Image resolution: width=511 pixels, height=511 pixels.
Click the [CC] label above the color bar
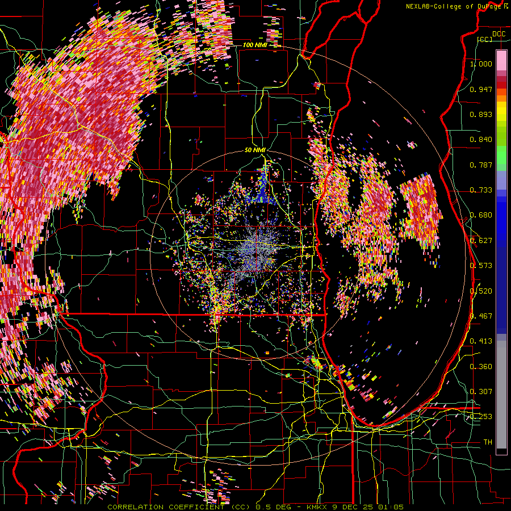(x=485, y=39)
